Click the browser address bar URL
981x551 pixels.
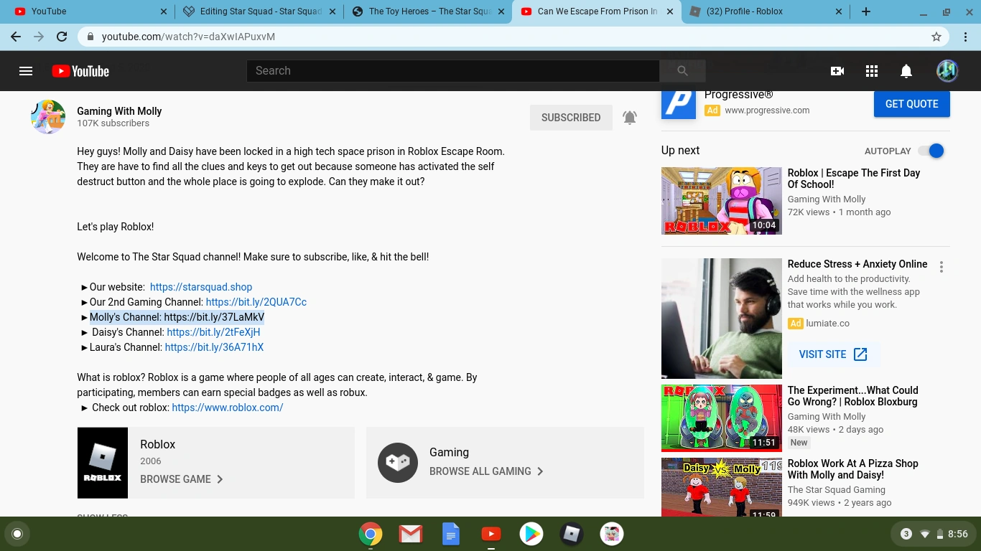pyautogui.click(x=188, y=37)
